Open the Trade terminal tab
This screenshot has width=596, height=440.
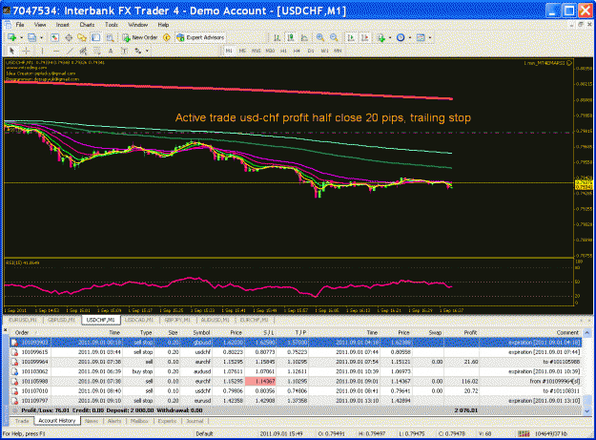point(22,421)
